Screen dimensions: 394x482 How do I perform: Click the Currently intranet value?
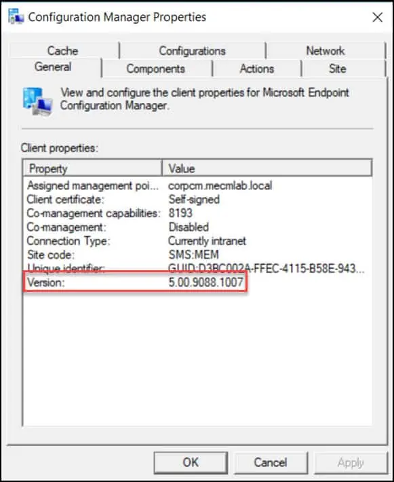coord(208,241)
